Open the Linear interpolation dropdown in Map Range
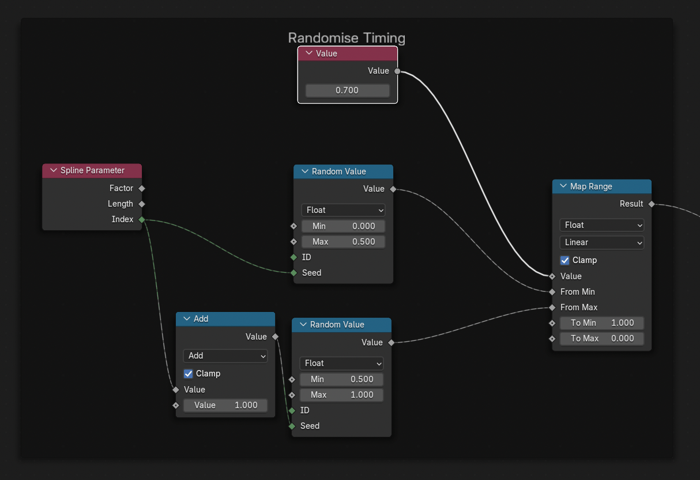The image size is (700, 480). point(602,242)
